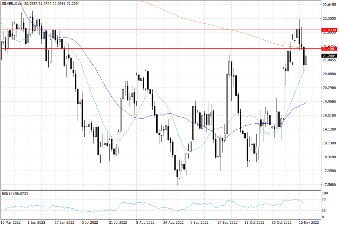Click the right end of blue moving average
This screenshot has height=226, width=339.
point(305,103)
